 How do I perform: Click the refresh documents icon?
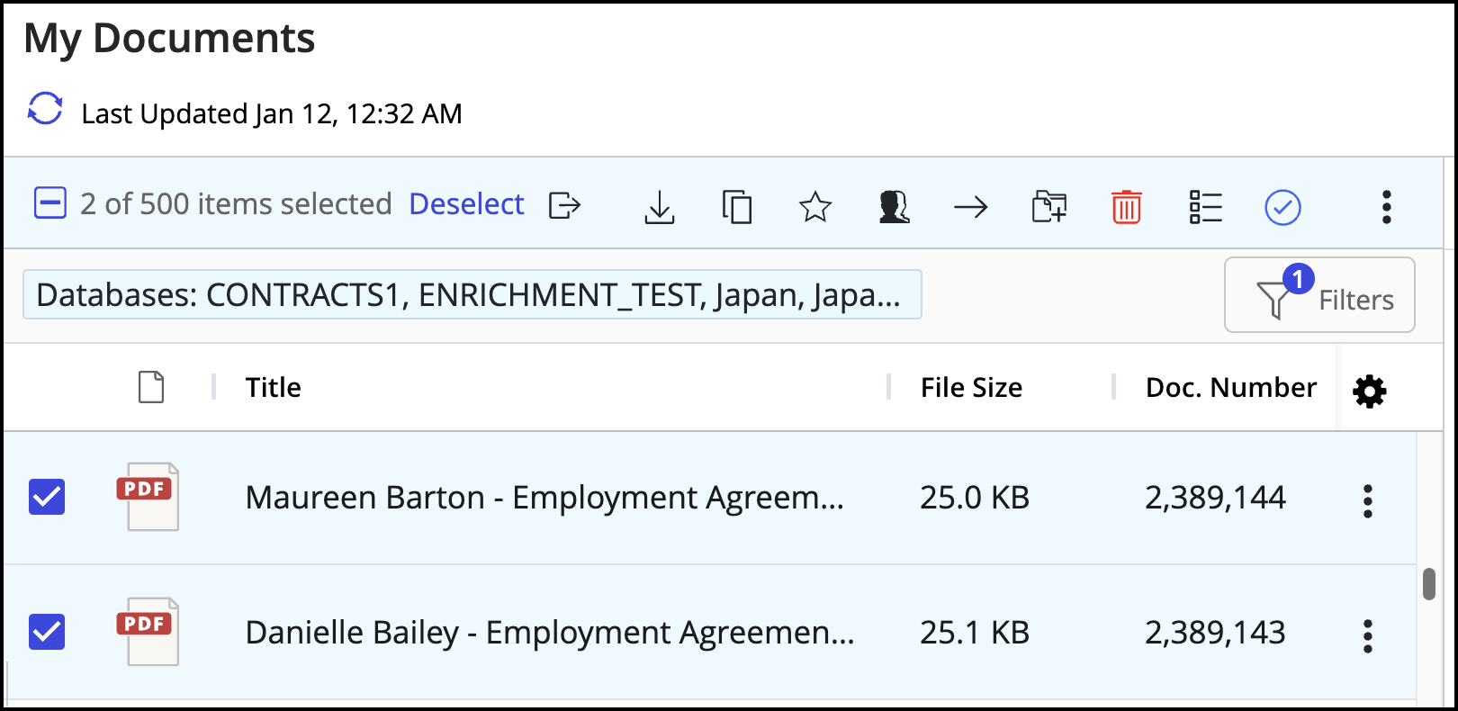pos(45,110)
